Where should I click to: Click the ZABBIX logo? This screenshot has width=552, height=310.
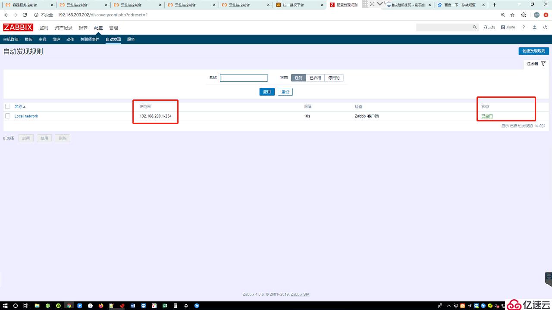click(18, 28)
